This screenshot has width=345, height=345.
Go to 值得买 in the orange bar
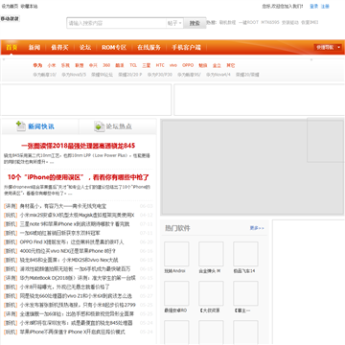pyautogui.click(x=59, y=47)
